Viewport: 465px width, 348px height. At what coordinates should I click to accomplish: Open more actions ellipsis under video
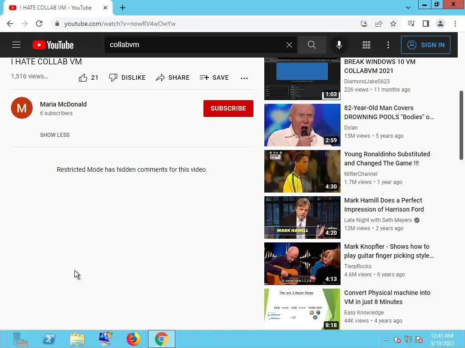(x=244, y=78)
